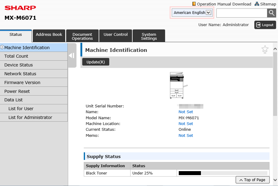This screenshot has width=278, height=186.
Task: Click the Online current status value
Action: point(185,130)
